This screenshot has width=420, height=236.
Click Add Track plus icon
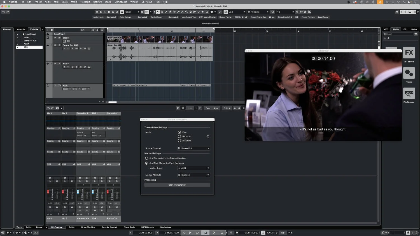click(48, 30)
